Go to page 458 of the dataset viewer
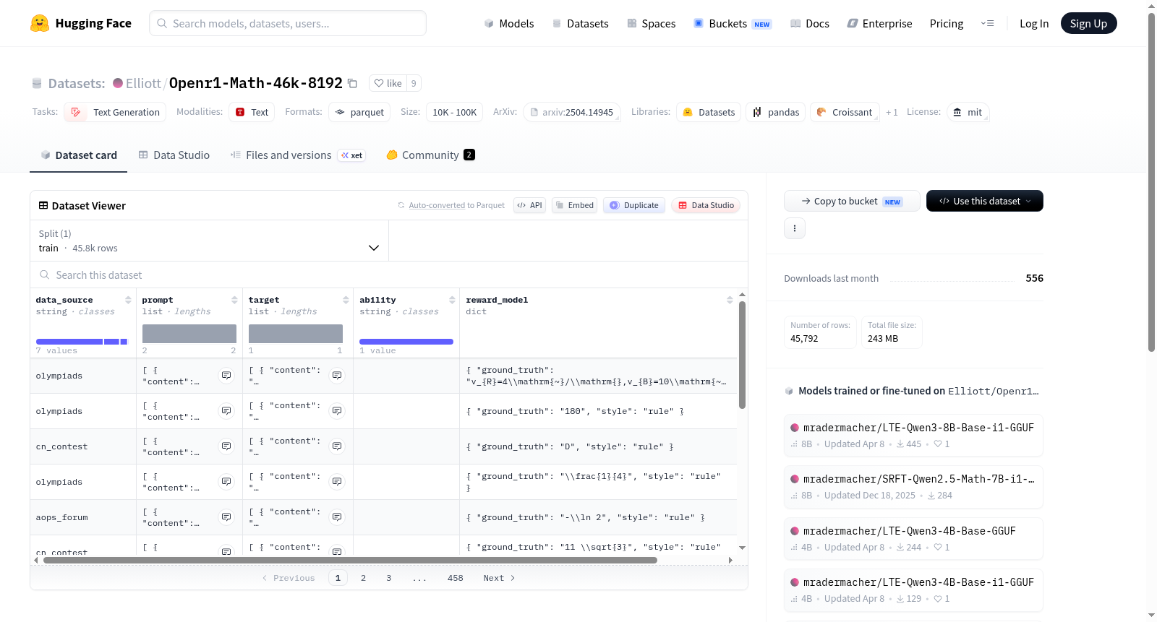The height and width of the screenshot is (622, 1157). (455, 578)
